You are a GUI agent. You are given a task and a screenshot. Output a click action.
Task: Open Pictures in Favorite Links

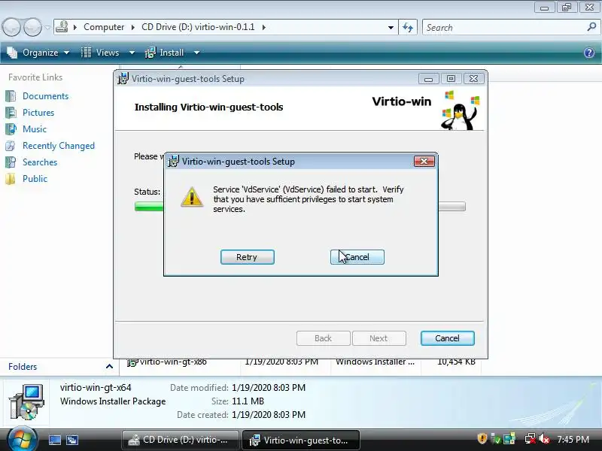(x=38, y=112)
